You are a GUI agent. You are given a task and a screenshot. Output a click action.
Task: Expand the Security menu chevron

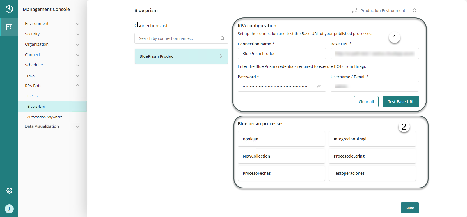click(x=78, y=34)
